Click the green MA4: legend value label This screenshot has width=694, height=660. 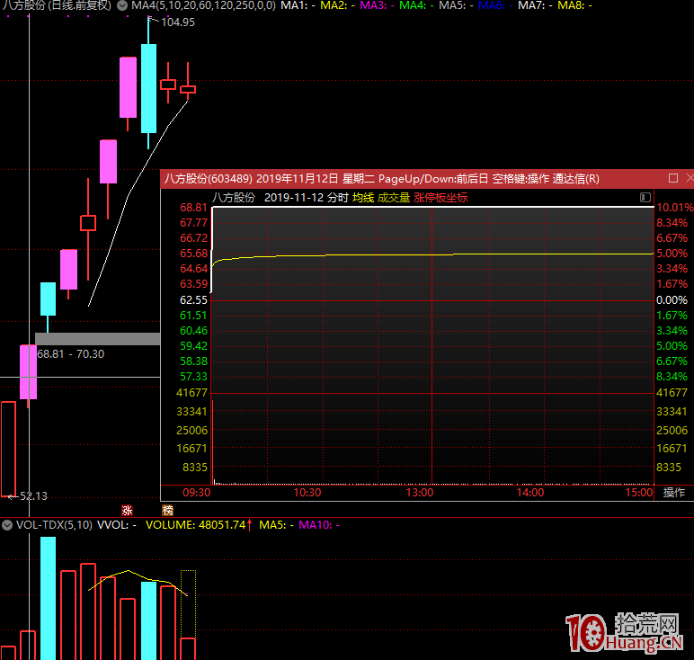416,5
